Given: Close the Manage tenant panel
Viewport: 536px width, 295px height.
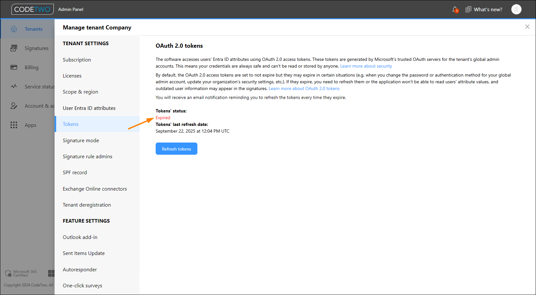Looking at the screenshot, I should [x=527, y=27].
